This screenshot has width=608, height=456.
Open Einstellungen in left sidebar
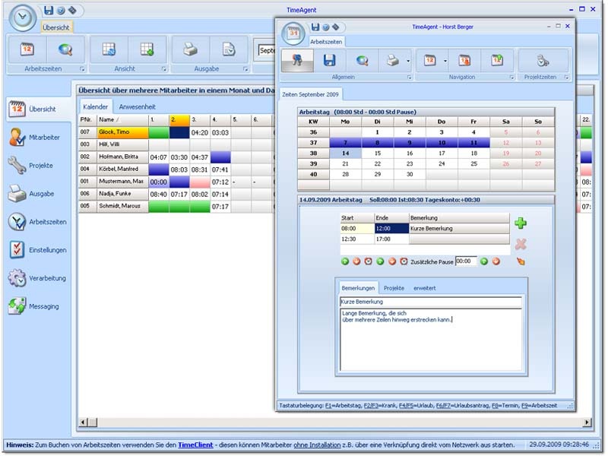37,250
